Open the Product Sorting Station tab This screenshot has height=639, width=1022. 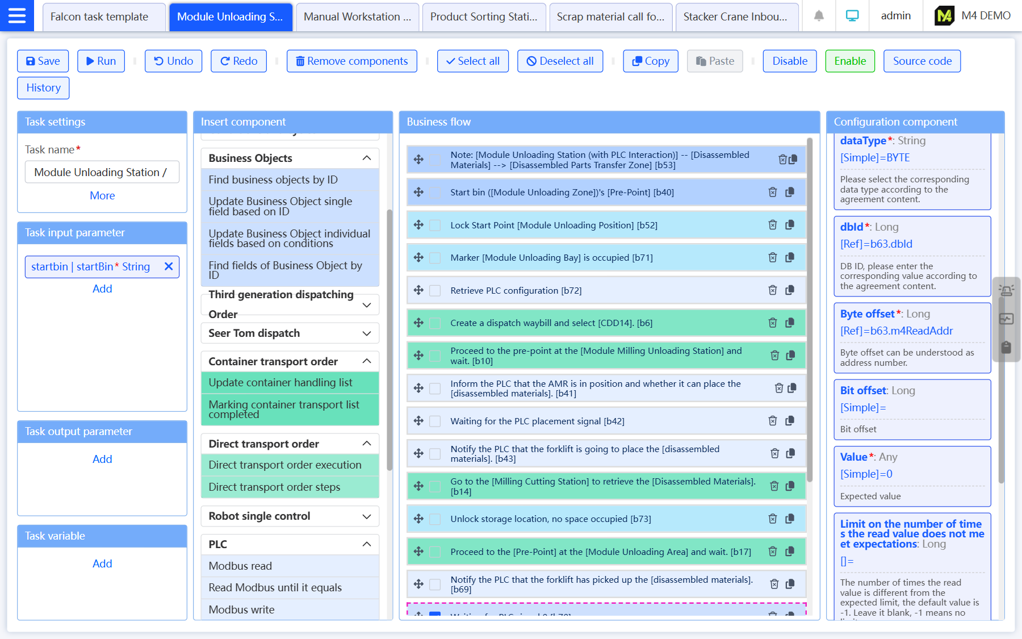[x=483, y=16]
